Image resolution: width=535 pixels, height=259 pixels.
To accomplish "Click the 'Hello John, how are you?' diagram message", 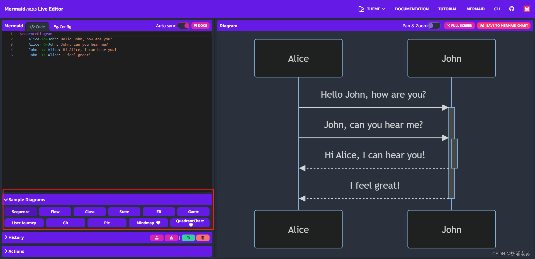I will point(373,95).
